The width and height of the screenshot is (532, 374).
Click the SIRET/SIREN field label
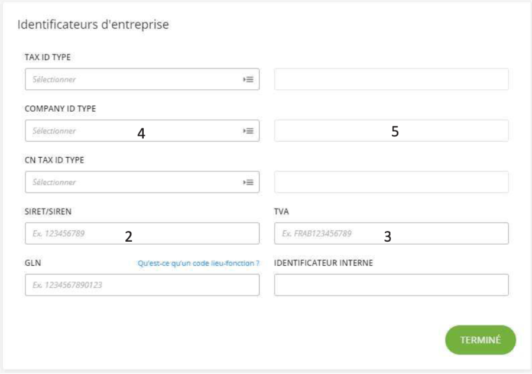click(48, 212)
